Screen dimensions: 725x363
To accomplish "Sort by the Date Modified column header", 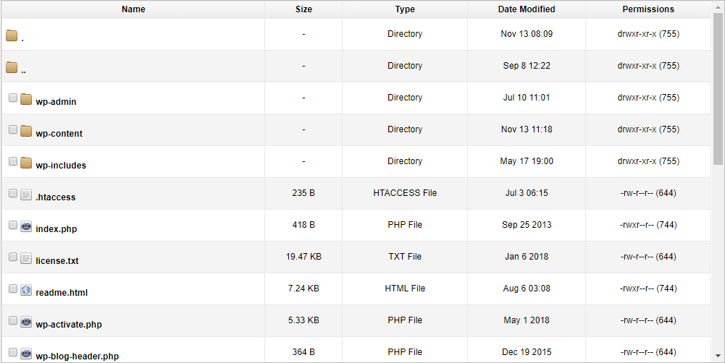I will 527,9.
